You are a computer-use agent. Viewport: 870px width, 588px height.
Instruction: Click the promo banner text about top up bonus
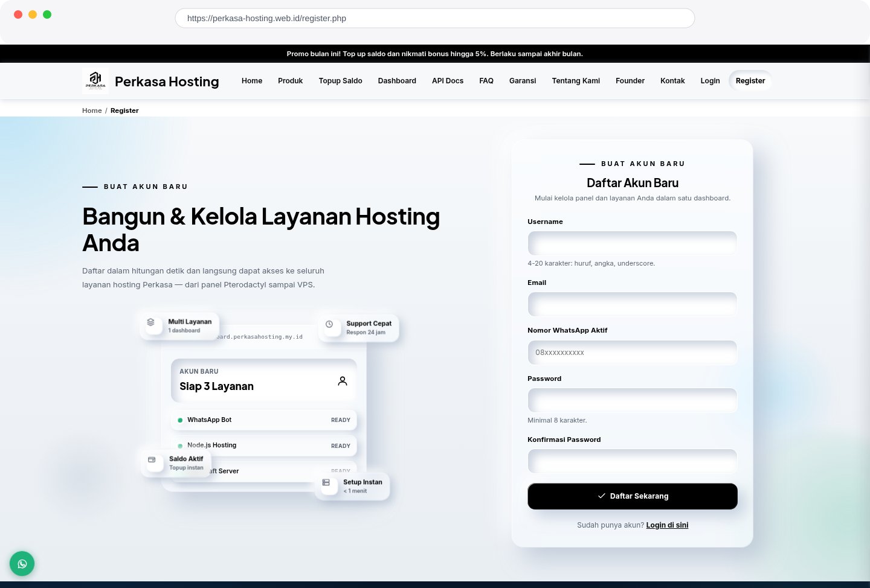pyautogui.click(x=435, y=54)
